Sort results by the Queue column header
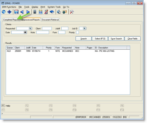This screenshot has height=123, width=147. (10, 48)
